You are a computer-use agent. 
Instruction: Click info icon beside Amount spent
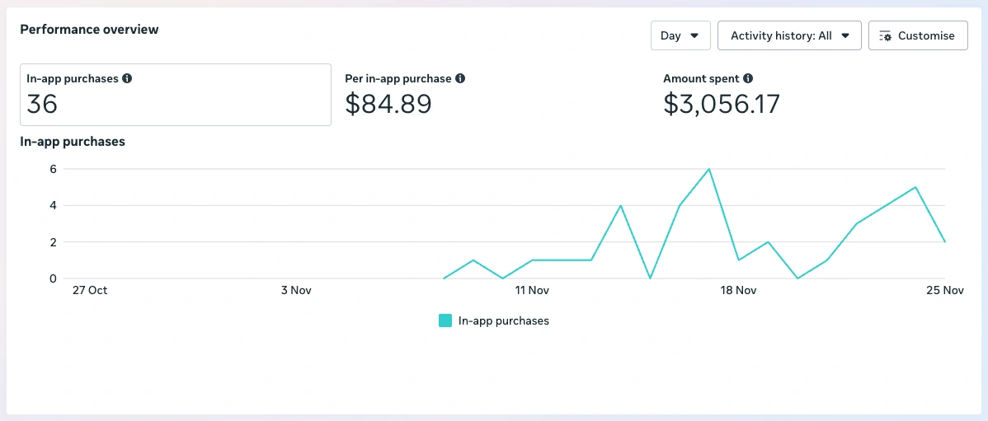(748, 79)
